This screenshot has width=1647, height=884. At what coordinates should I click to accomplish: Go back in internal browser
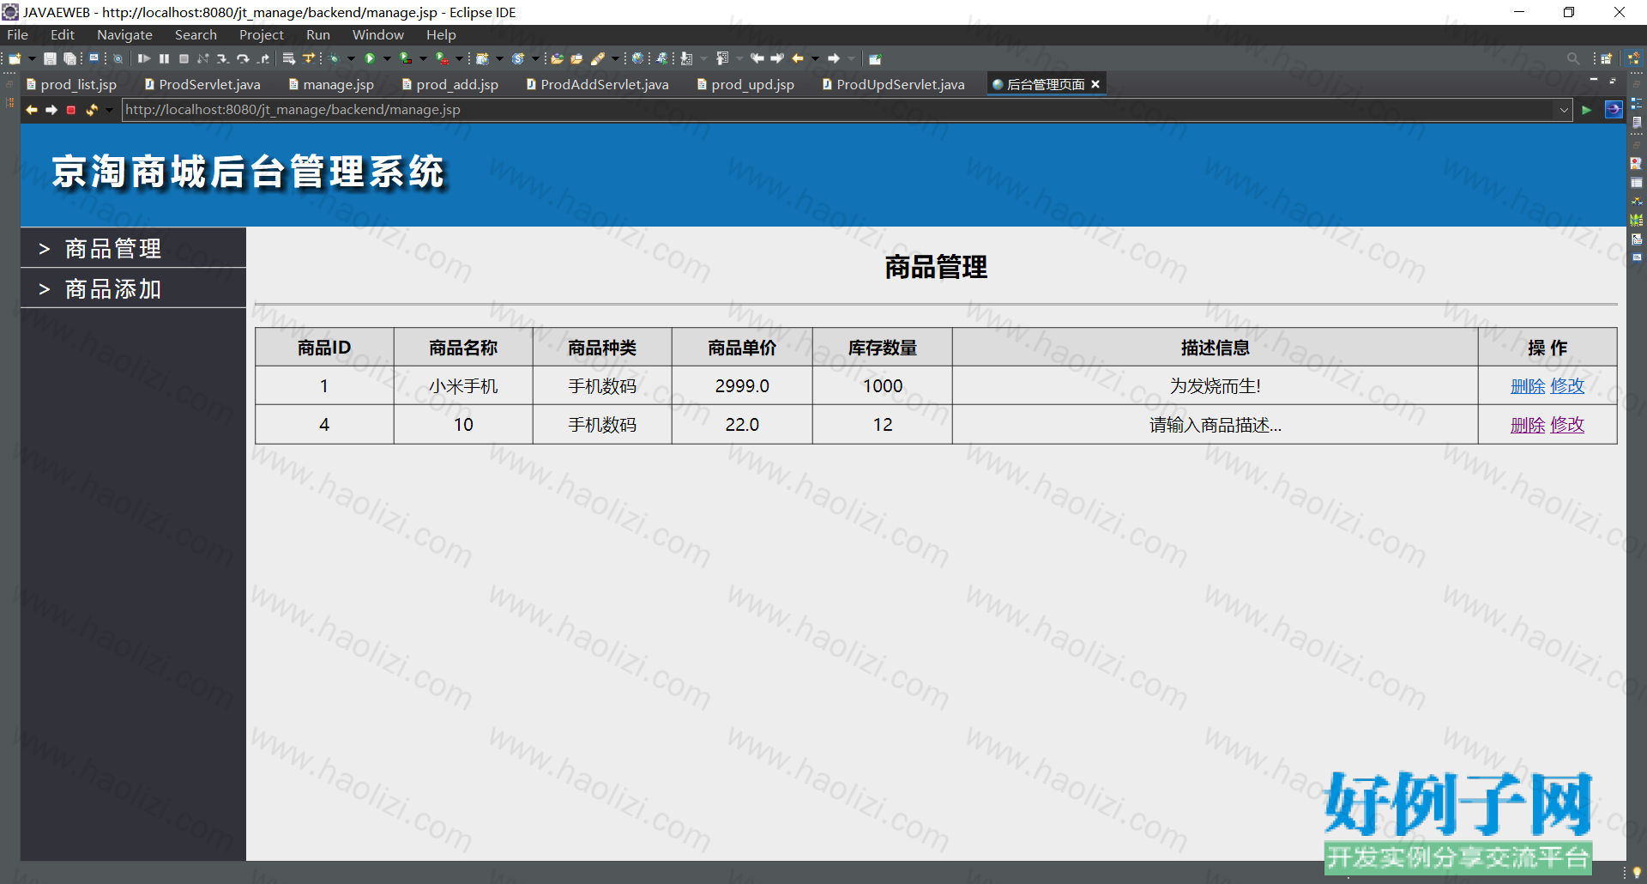32,110
